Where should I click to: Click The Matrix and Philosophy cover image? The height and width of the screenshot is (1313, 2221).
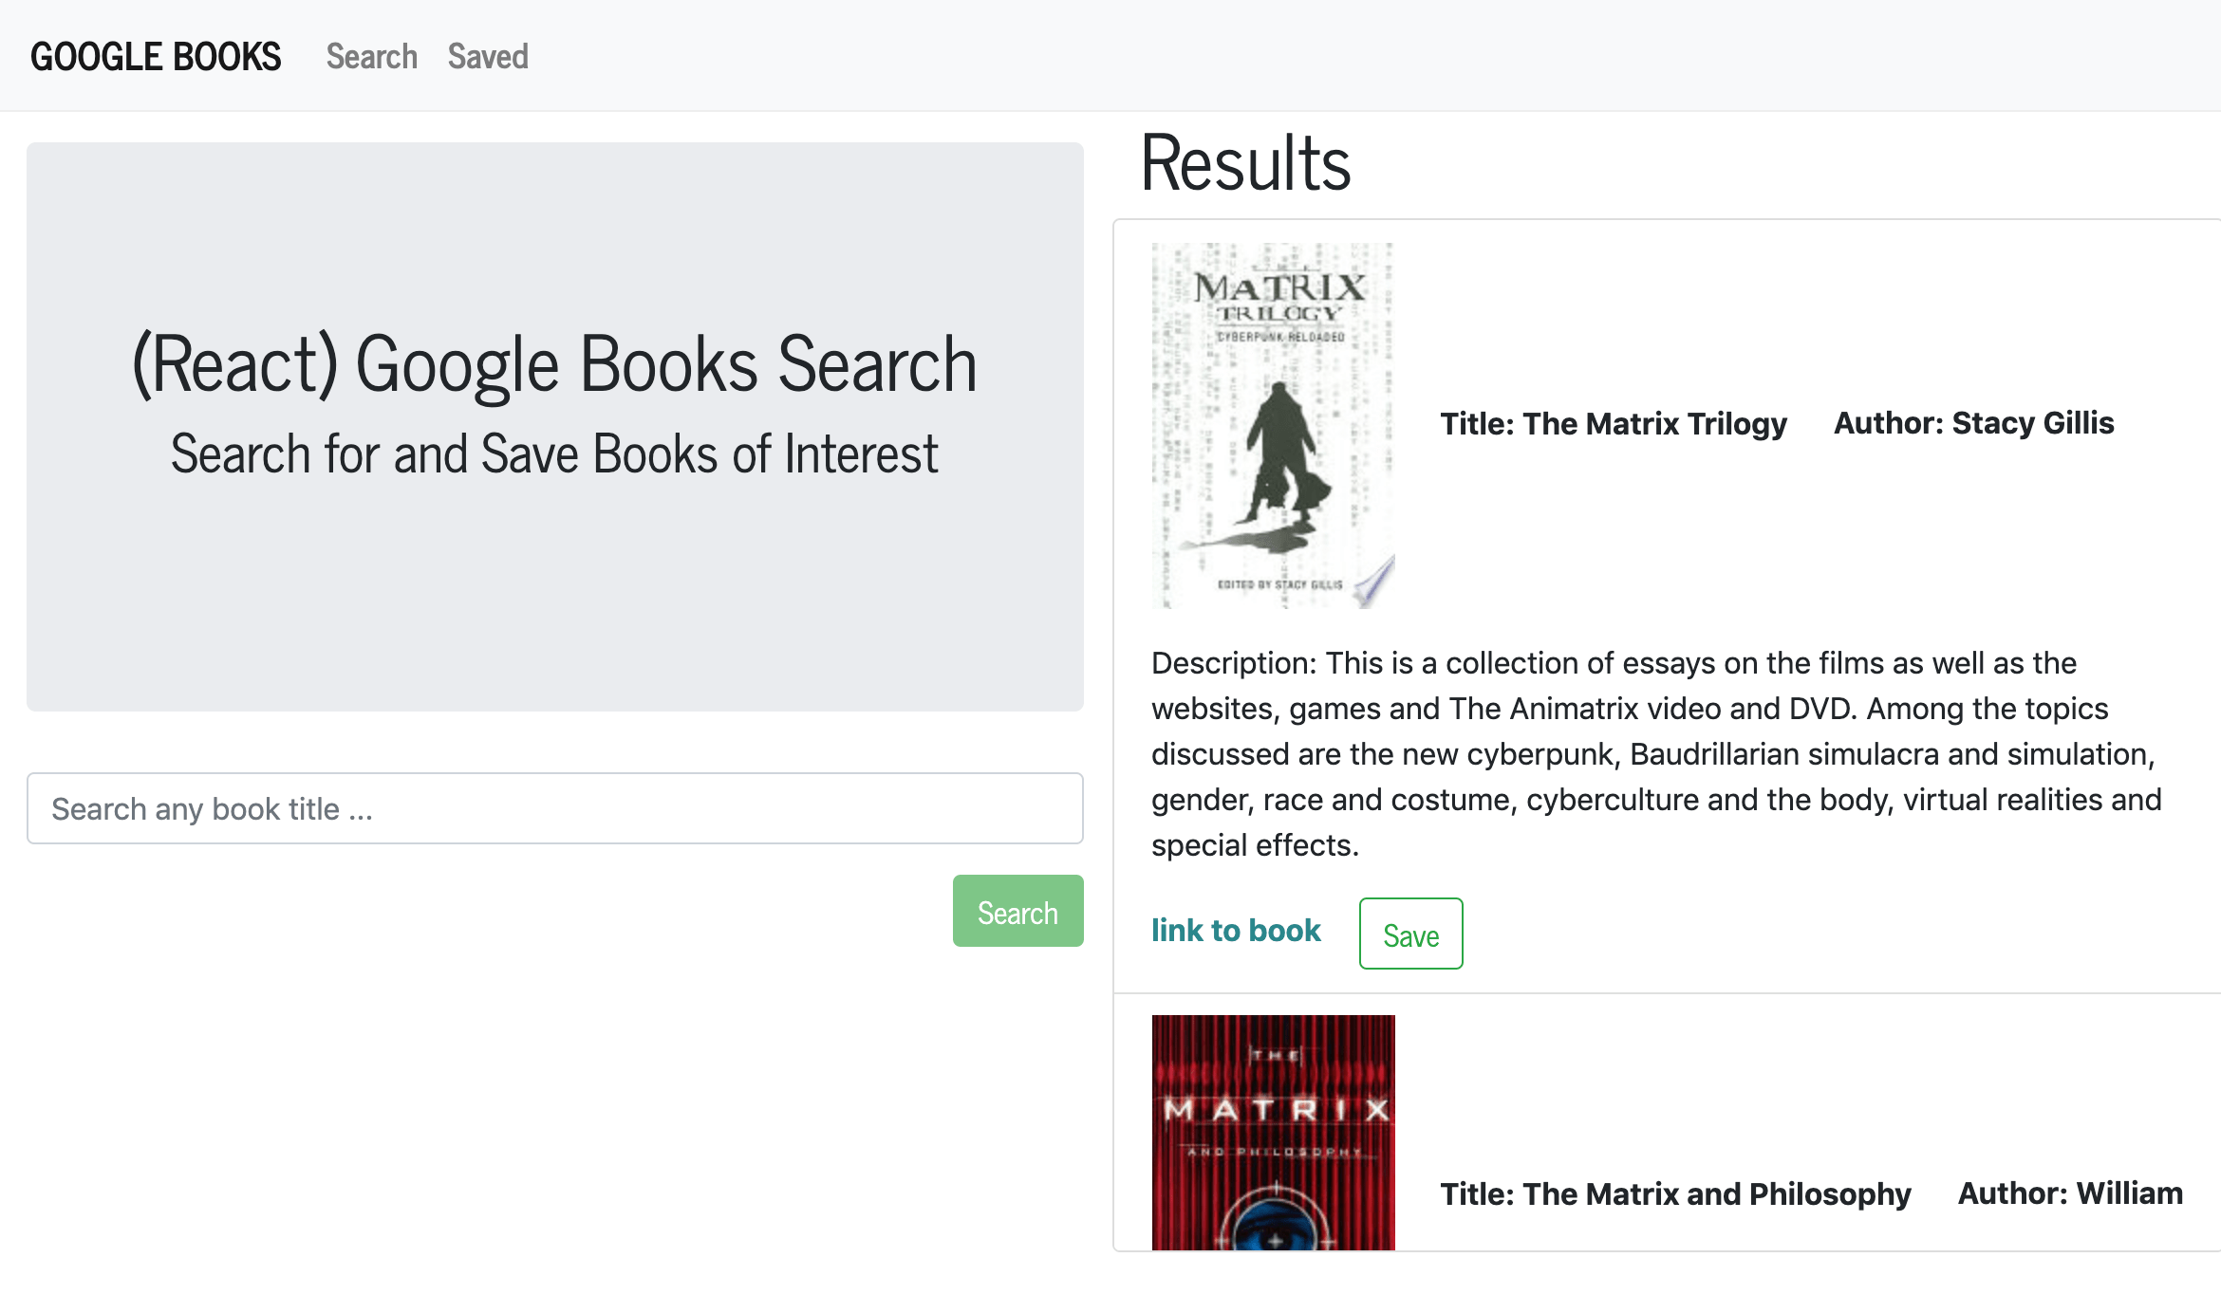point(1273,1119)
